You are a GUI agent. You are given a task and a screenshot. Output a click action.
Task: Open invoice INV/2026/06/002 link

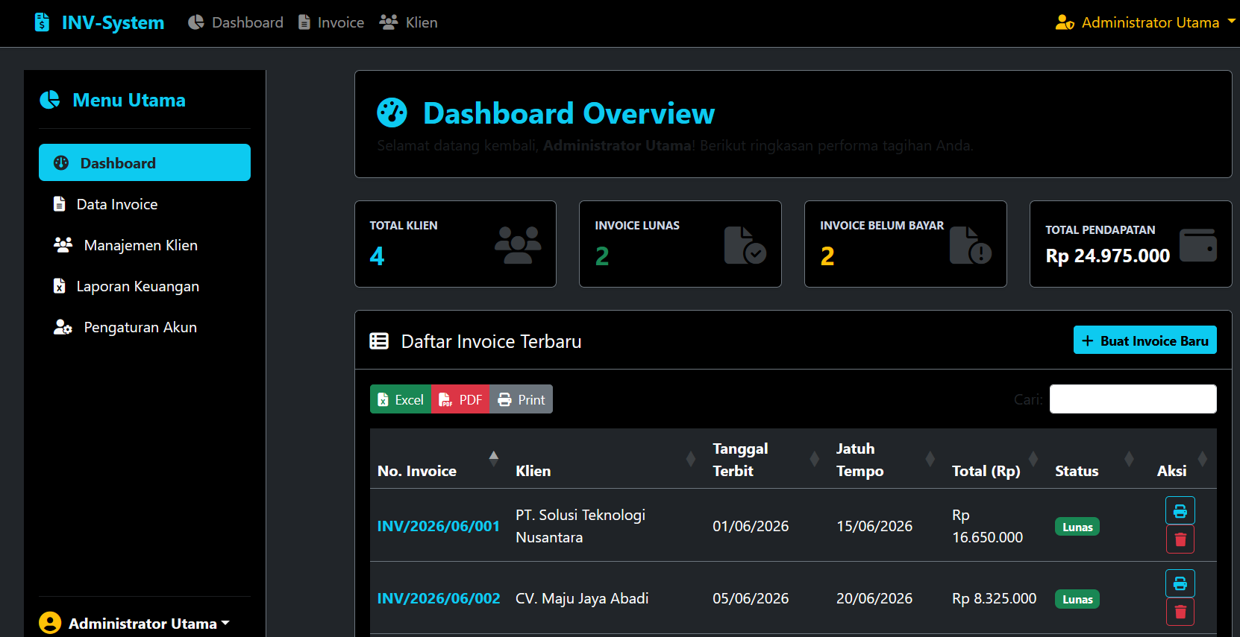coord(439,598)
